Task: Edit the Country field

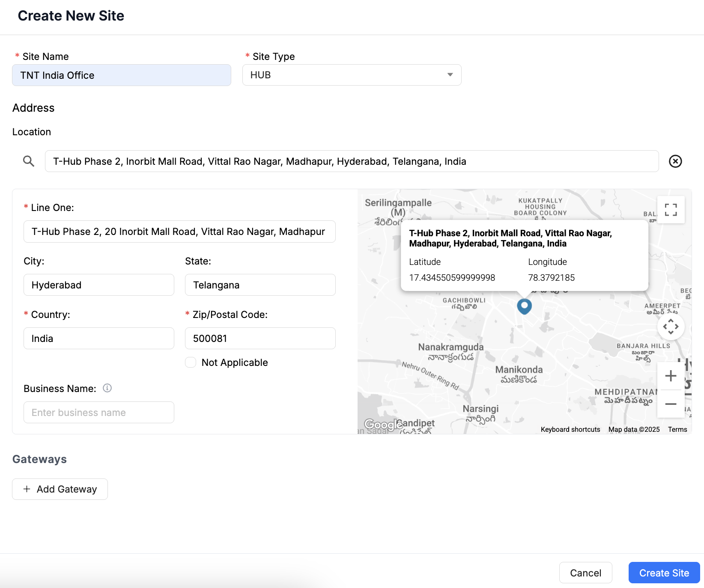Action: click(x=99, y=339)
